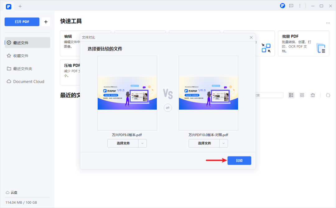This screenshot has height=208, width=336.
Task: Open the 快速工具 more options ellipsis
Action: tap(328, 23)
